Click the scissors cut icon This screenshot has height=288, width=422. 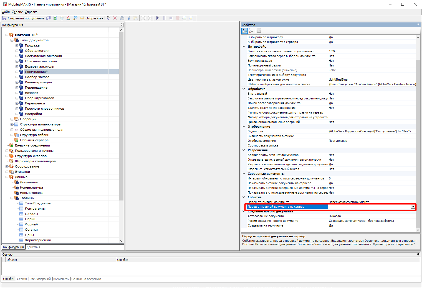[x=129, y=18]
